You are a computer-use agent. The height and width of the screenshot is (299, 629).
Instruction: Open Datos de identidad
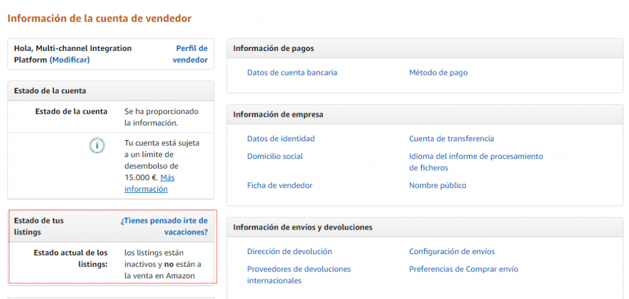click(x=281, y=139)
